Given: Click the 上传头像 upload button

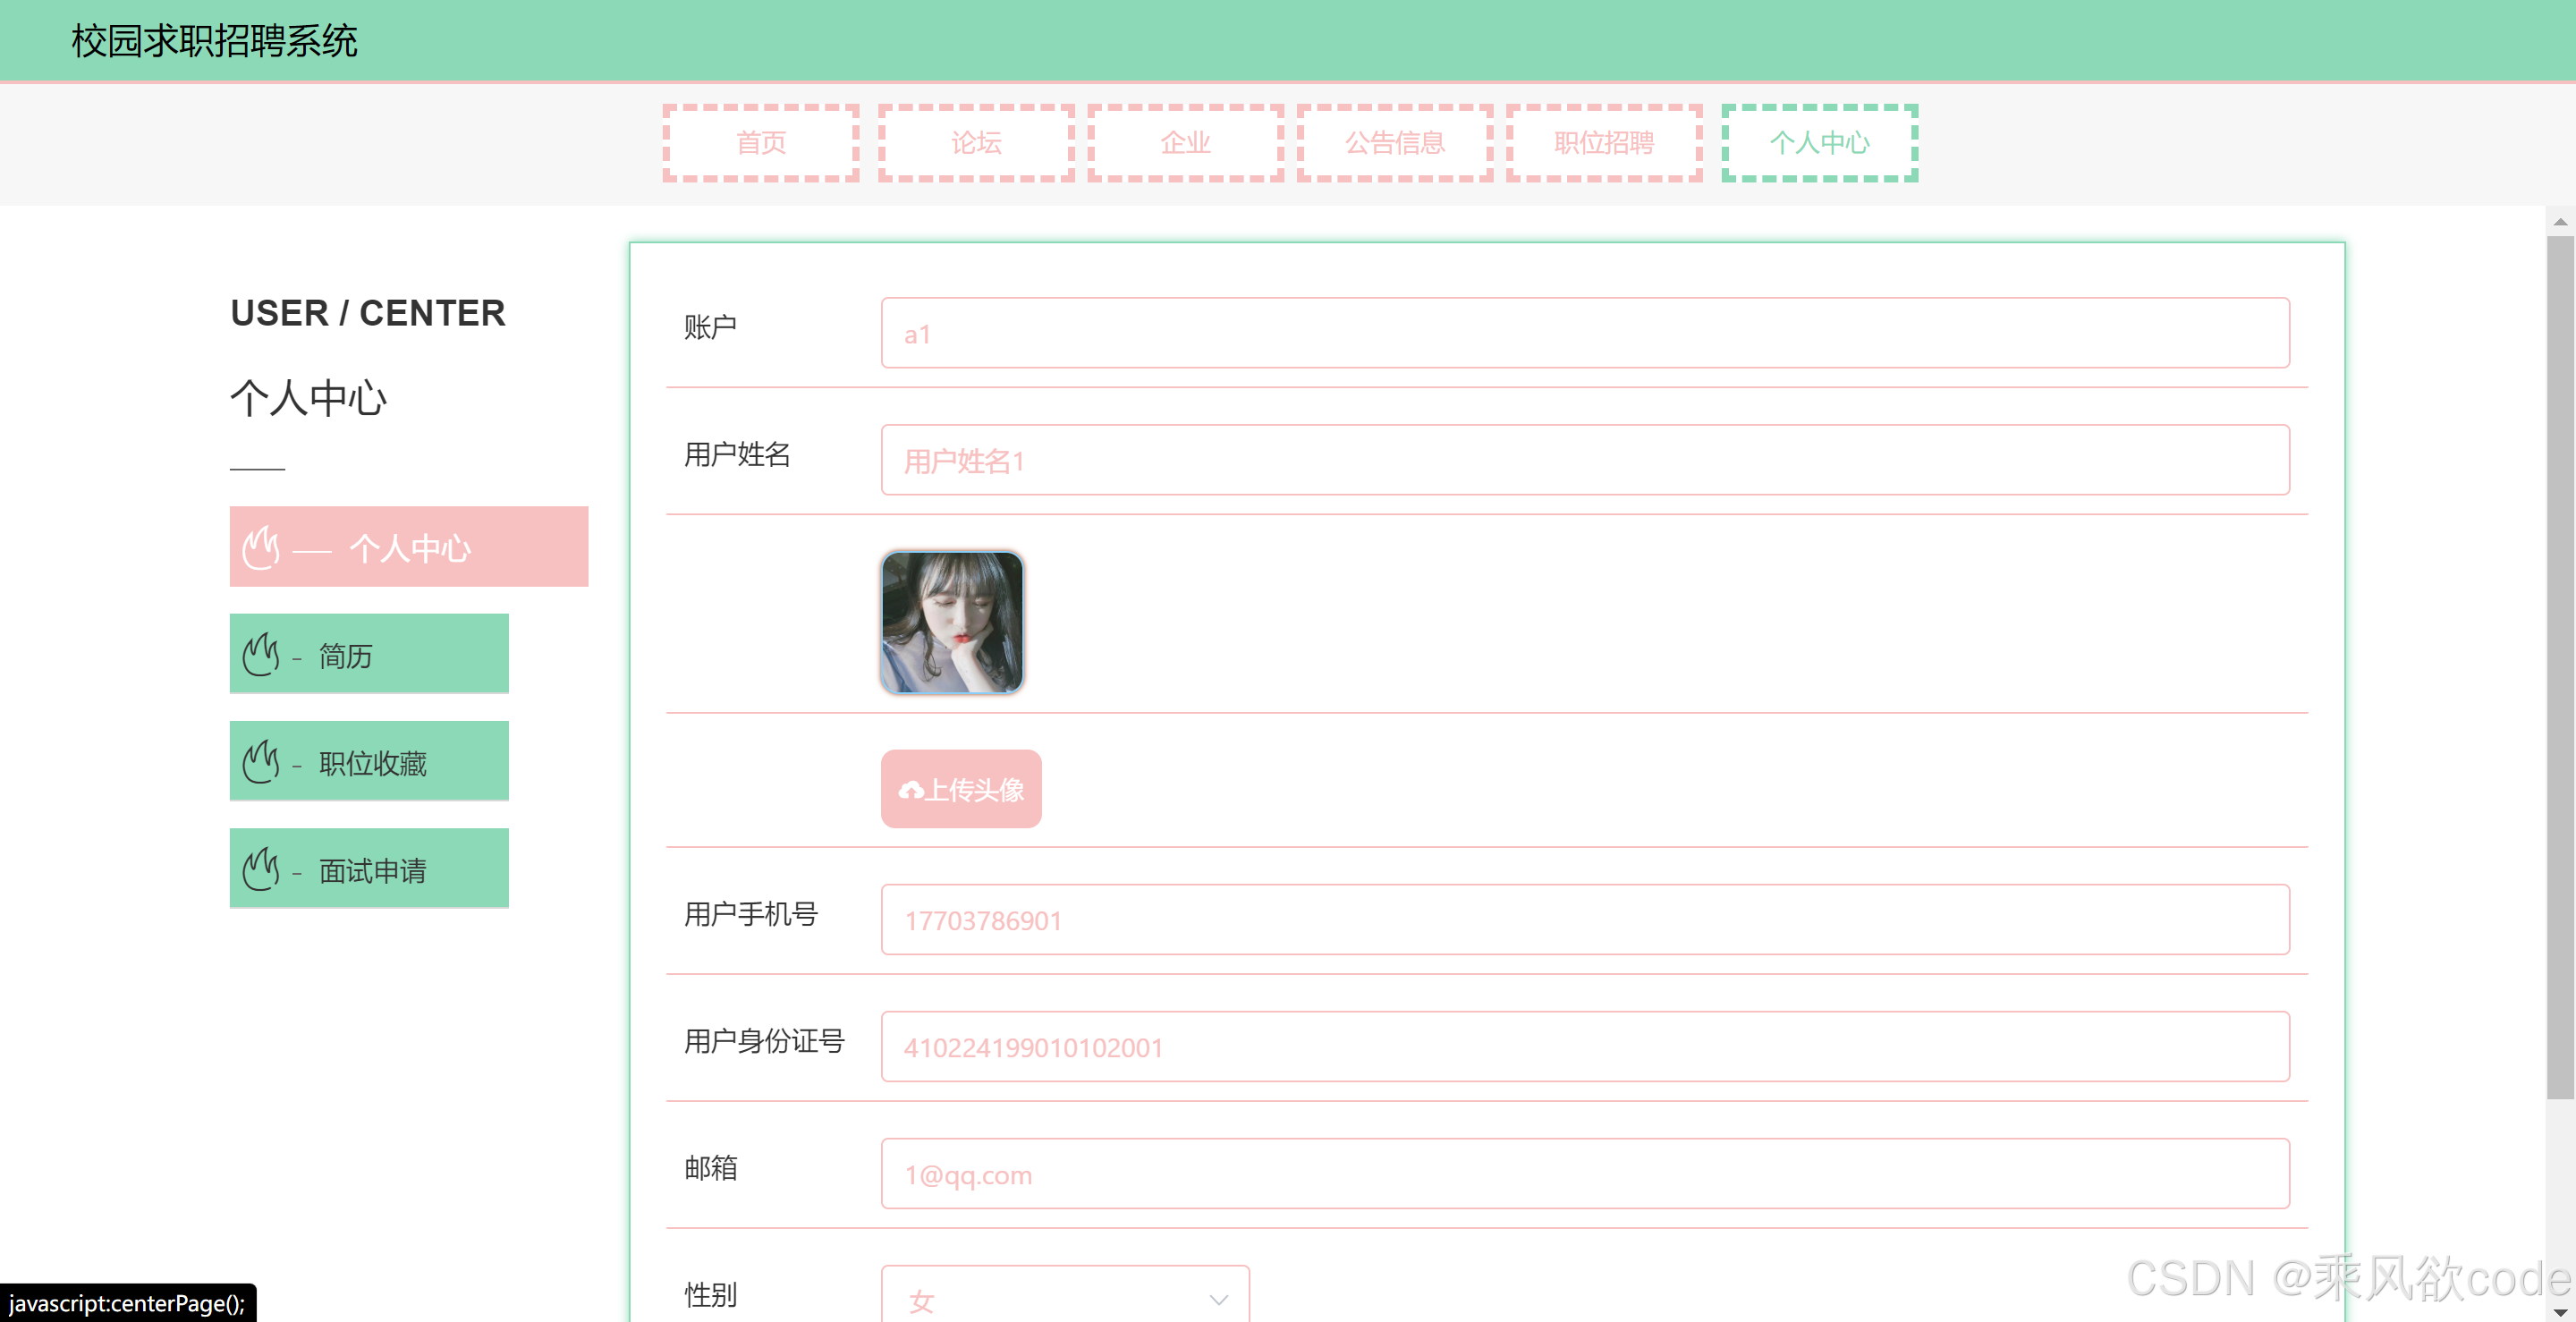Looking at the screenshot, I should tap(960, 790).
